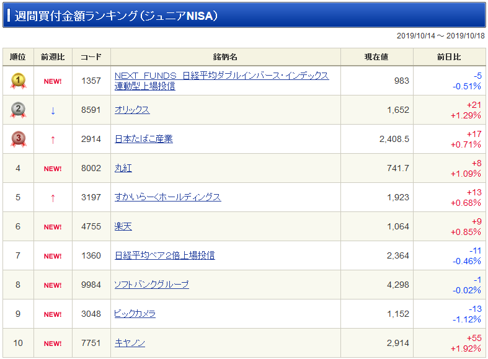
Task: Click the NEW! badge in the ビックカメラ row
Action: [x=53, y=314]
